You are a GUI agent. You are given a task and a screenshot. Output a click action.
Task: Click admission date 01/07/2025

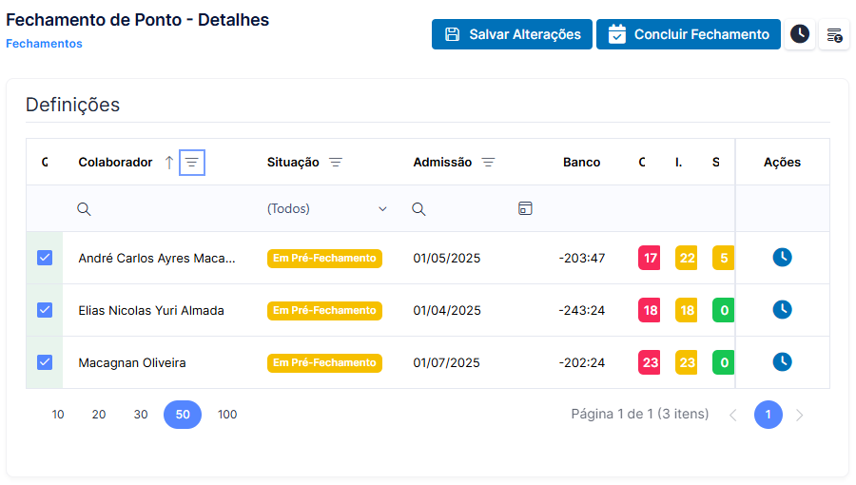pos(447,362)
